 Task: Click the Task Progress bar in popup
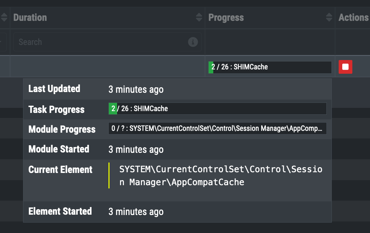click(x=217, y=109)
